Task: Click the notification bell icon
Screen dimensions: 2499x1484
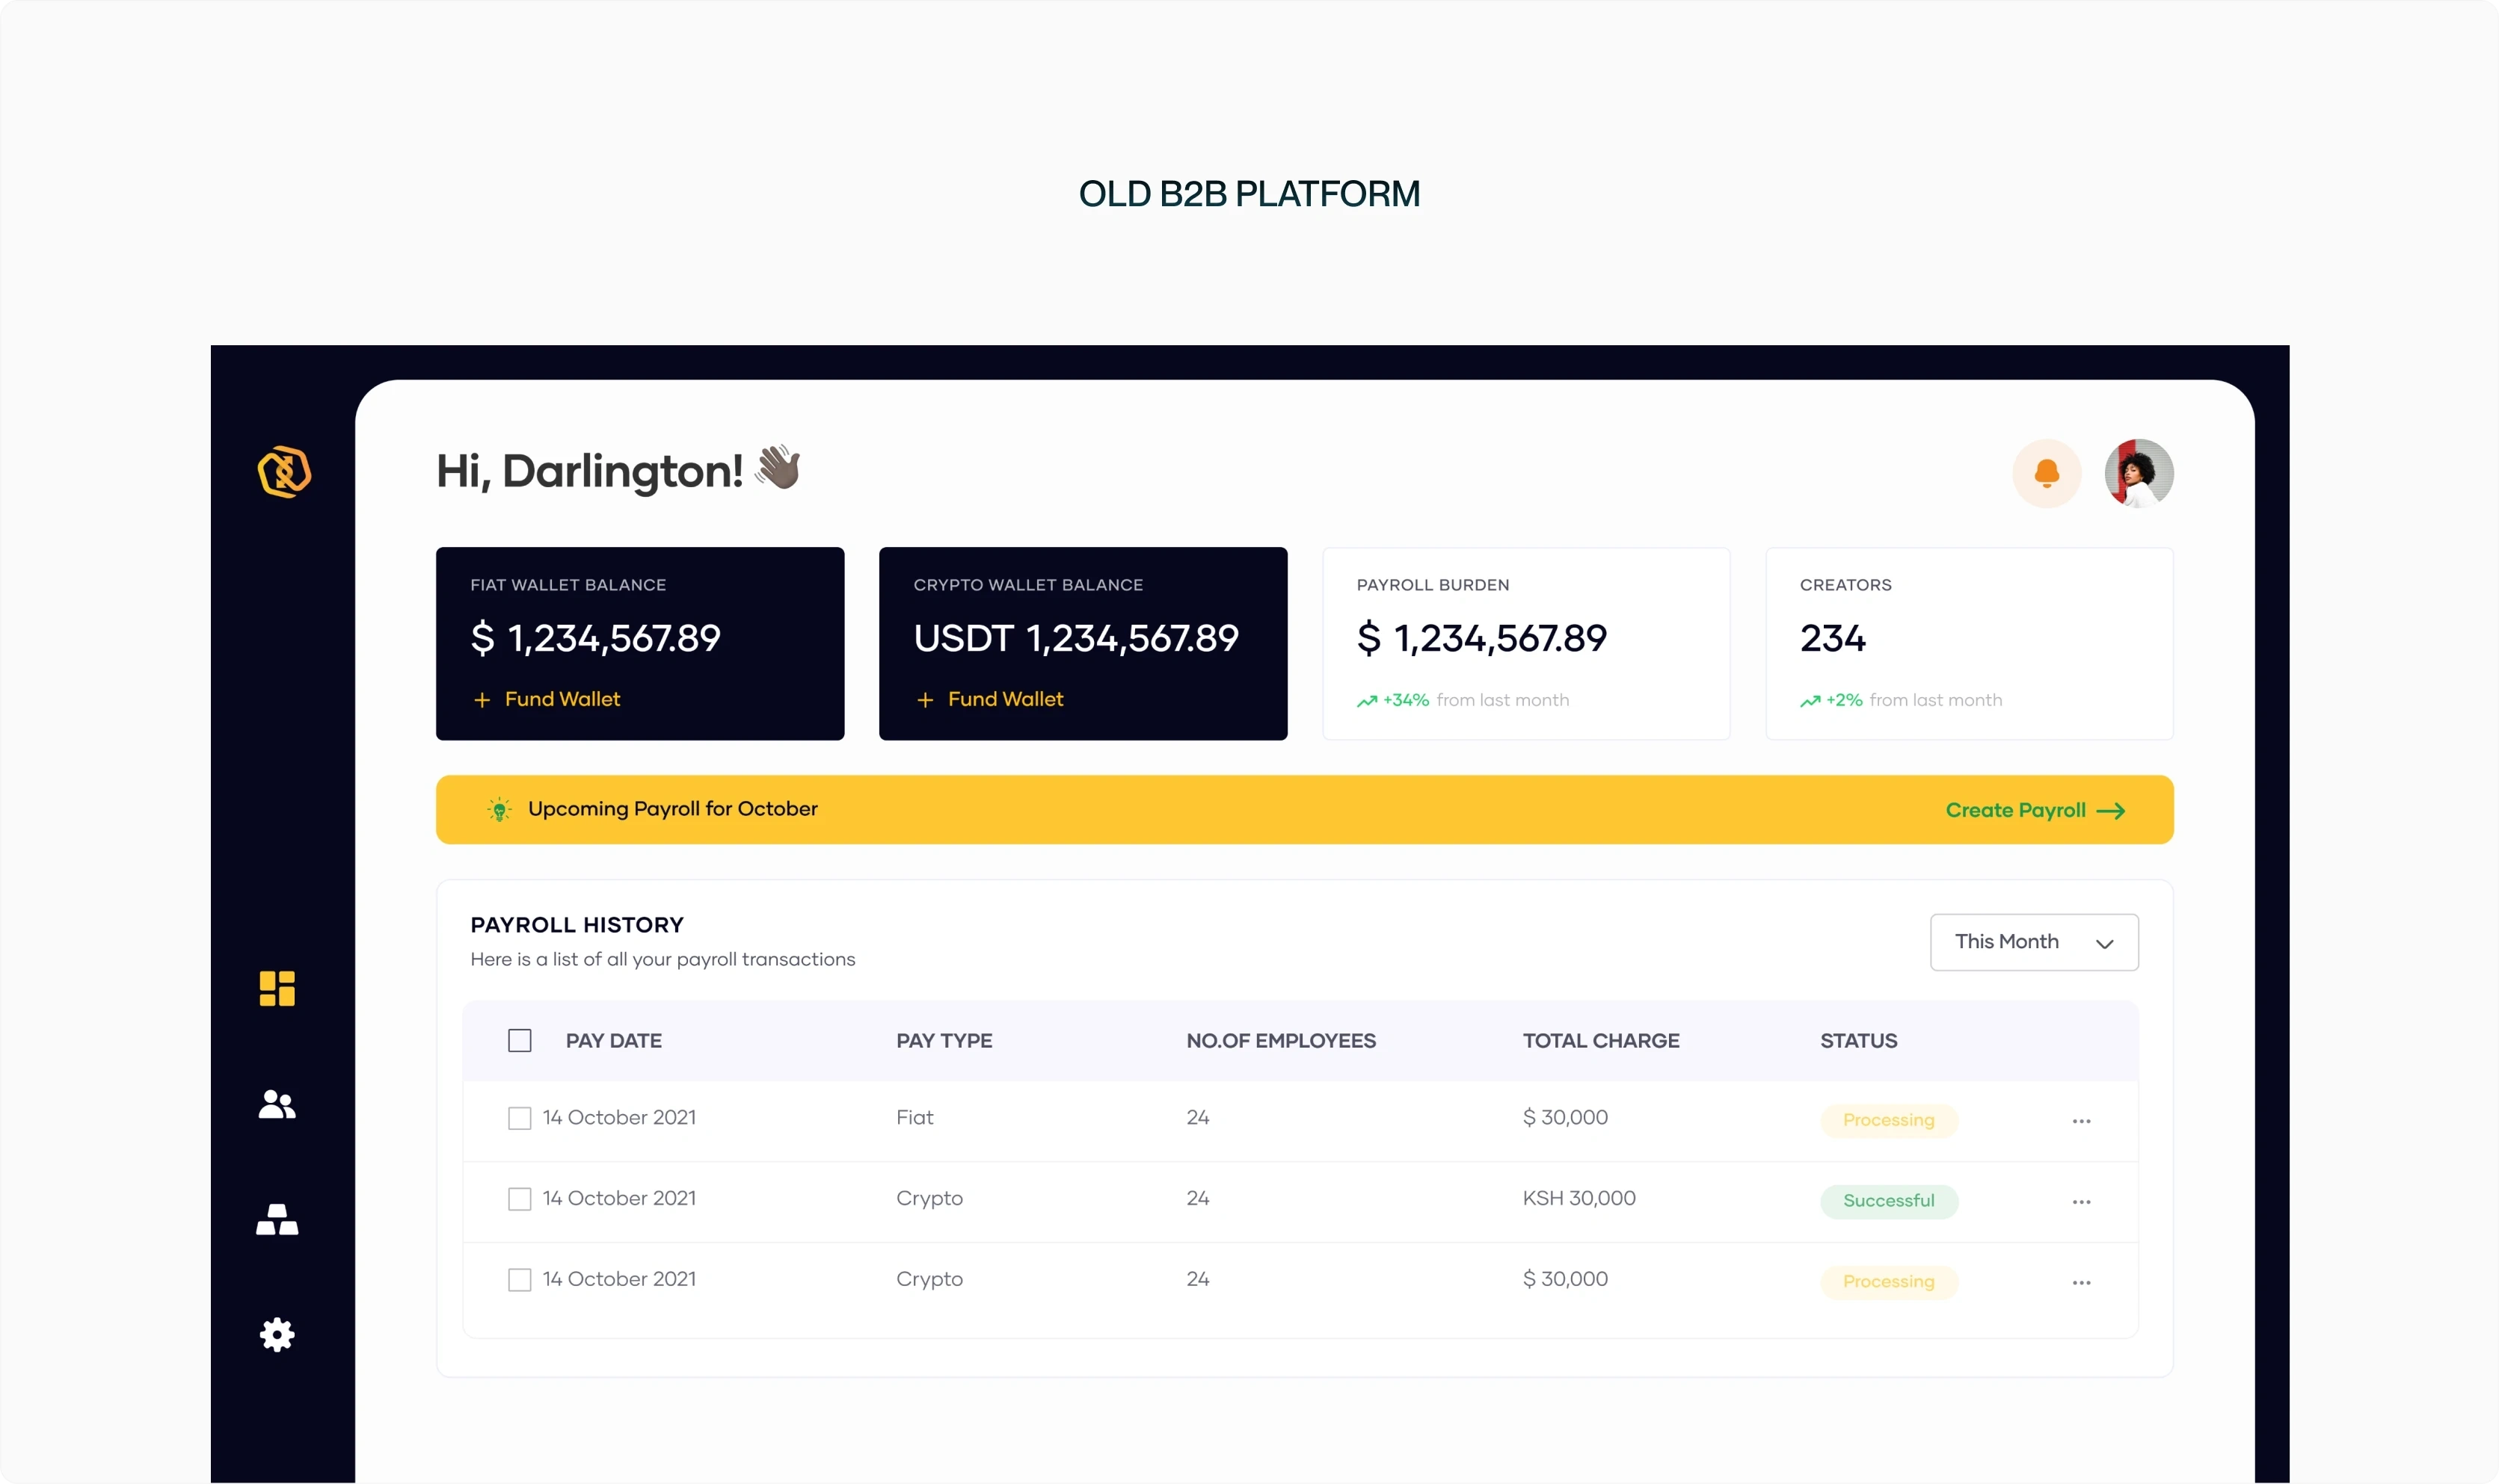Action: pyautogui.click(x=2046, y=473)
